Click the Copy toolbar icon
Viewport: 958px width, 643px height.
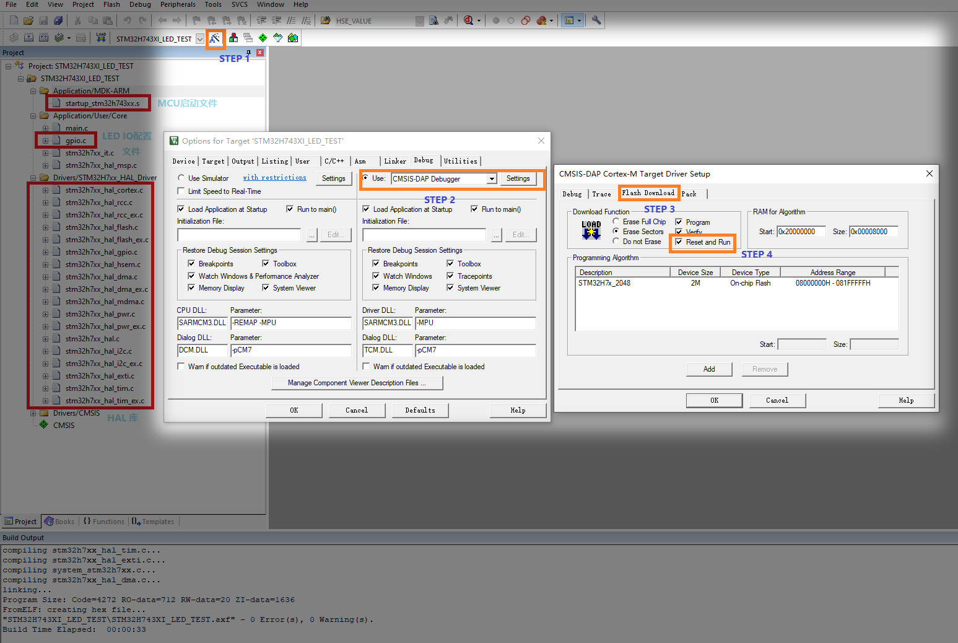pyautogui.click(x=92, y=20)
